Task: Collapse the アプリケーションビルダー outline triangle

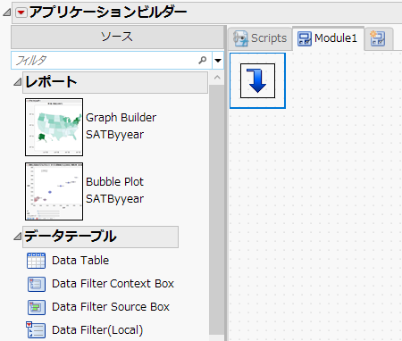Action: point(7,12)
